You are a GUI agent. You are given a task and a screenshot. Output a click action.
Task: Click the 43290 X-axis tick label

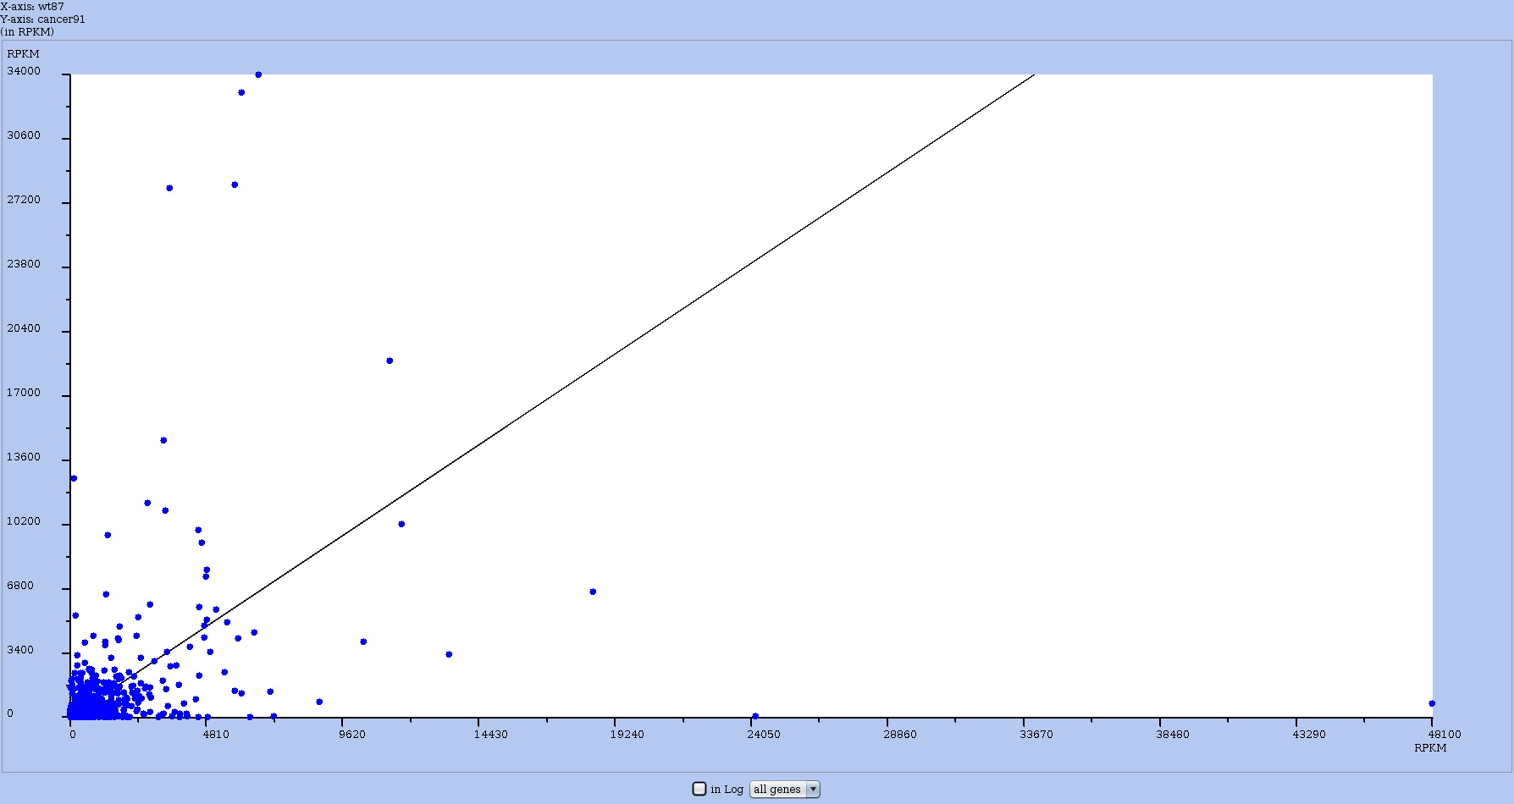pos(1308,735)
